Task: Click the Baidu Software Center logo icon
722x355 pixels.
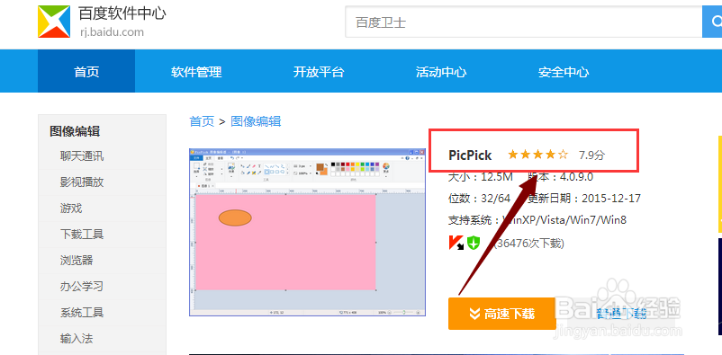Action: pos(54,22)
